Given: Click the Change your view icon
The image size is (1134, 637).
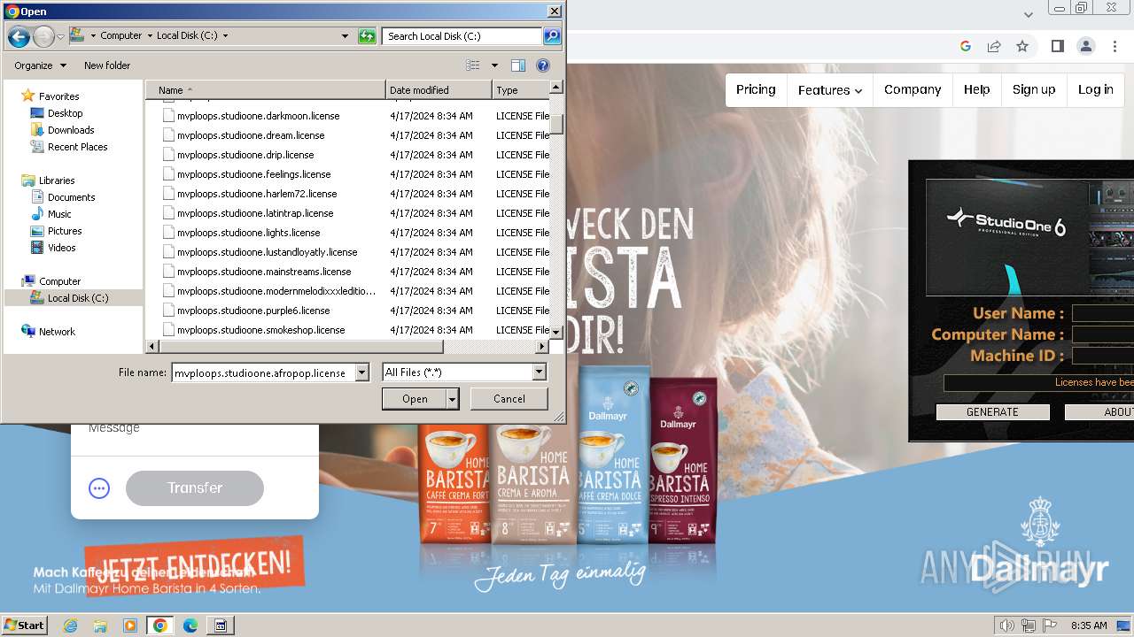Looking at the screenshot, I should 473,65.
